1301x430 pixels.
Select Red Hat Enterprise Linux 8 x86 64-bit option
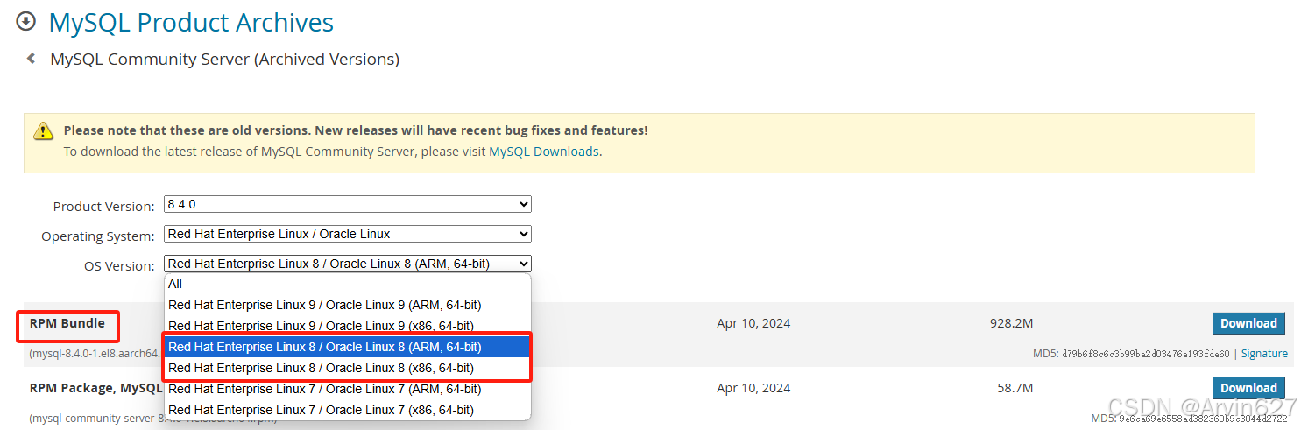(347, 368)
